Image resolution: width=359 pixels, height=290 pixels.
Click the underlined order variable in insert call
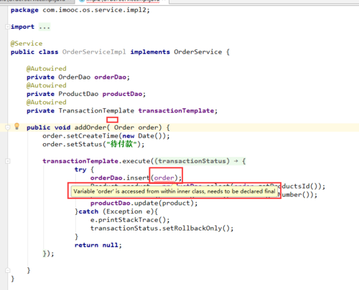[164, 178]
